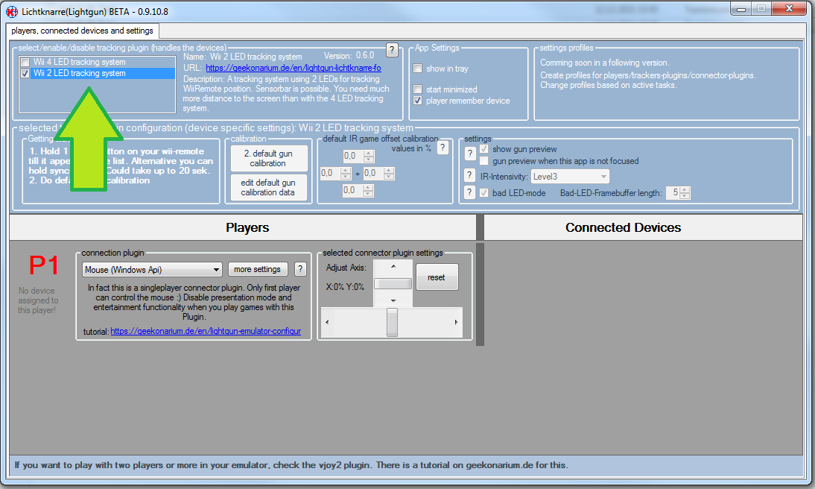
Task: Open help for tracking plugin selection
Action: [392, 50]
